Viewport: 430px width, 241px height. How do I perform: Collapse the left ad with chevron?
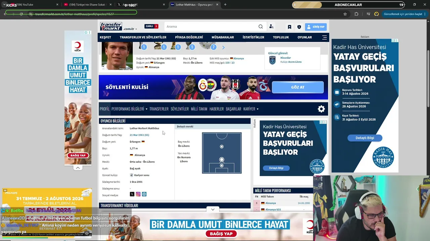tap(78, 168)
